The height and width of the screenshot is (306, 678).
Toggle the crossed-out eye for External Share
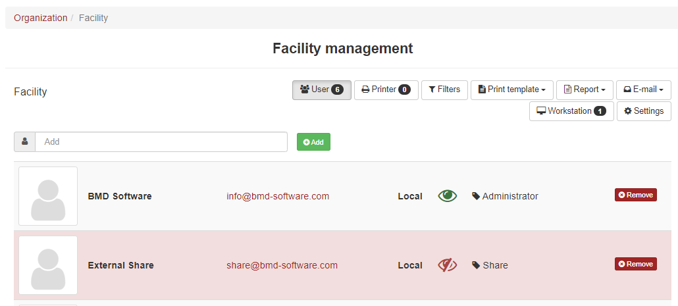(x=447, y=265)
